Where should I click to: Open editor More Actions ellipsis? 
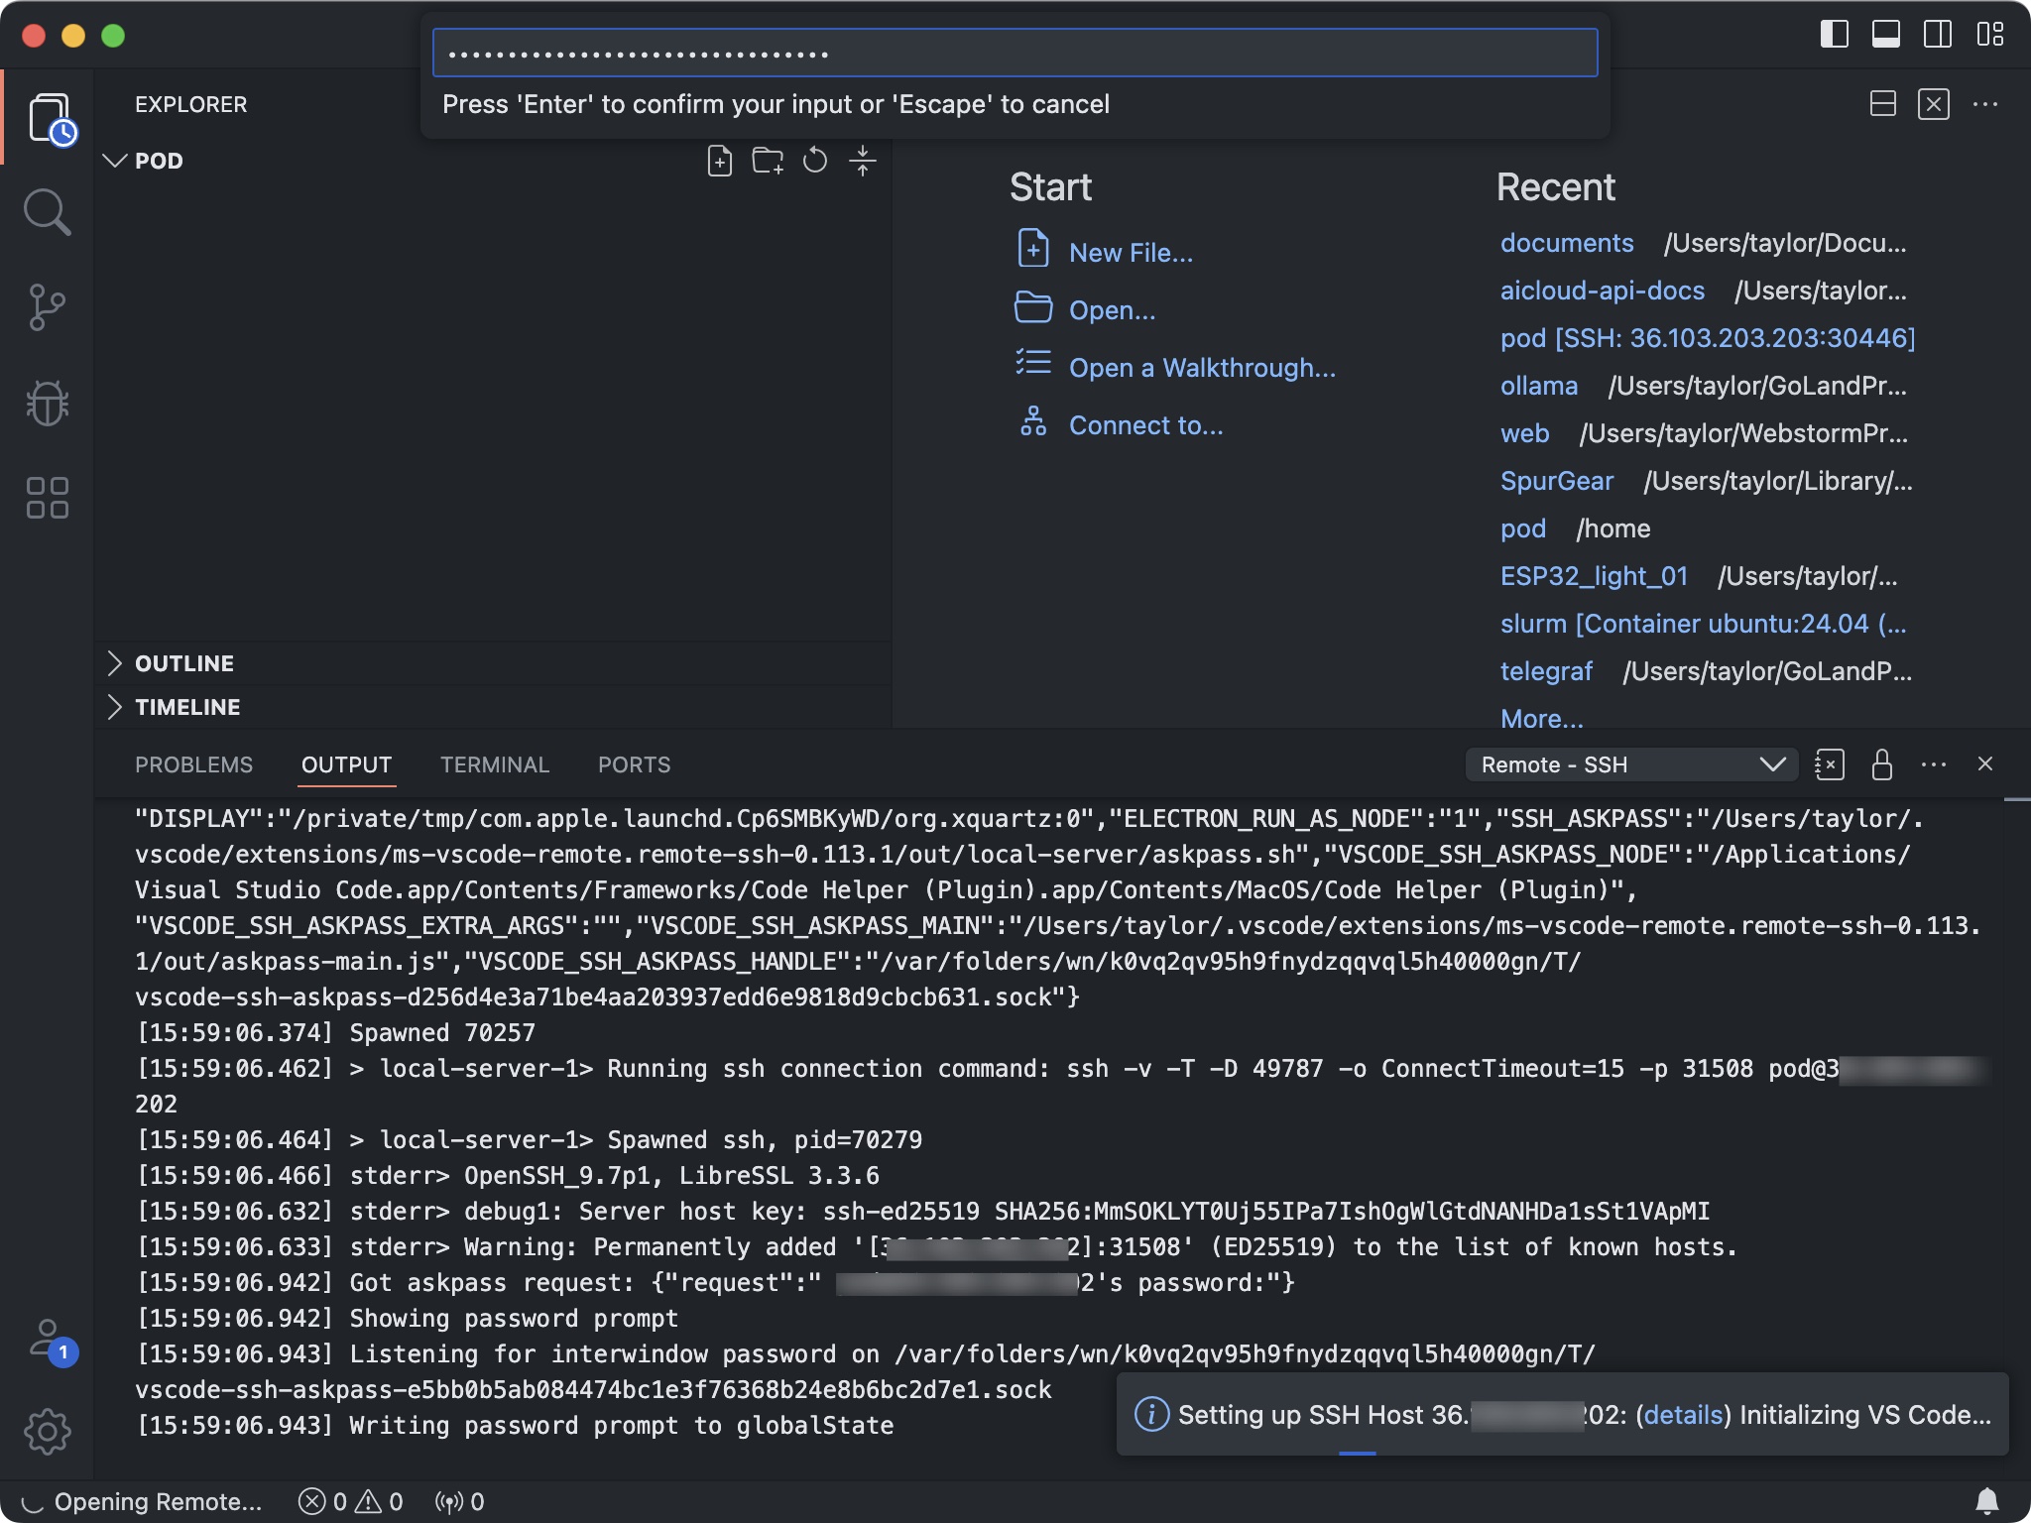click(x=1985, y=104)
